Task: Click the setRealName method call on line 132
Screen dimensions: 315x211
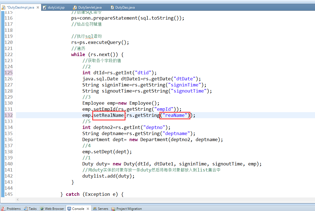Action: 109,115
